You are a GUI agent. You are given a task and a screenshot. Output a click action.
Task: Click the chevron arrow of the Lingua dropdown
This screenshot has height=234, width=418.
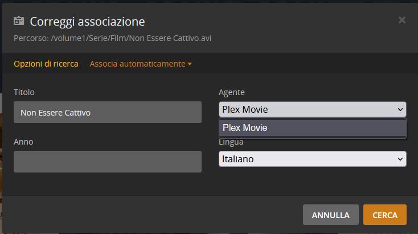[400, 159]
